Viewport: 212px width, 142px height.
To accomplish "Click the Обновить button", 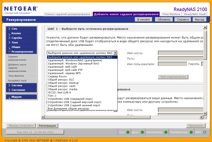I will (x=164, y=20).
